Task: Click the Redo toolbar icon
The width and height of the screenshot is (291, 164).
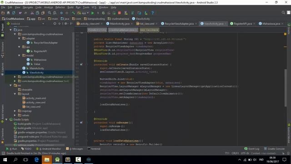Action: [25, 13]
